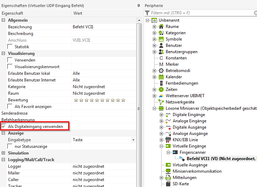Click the Kategorien icon in tree
Screen dimensions: 257x187
[x=161, y=33]
